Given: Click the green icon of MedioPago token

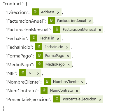Looking at the screenshot, I should (x=40, y=64).
